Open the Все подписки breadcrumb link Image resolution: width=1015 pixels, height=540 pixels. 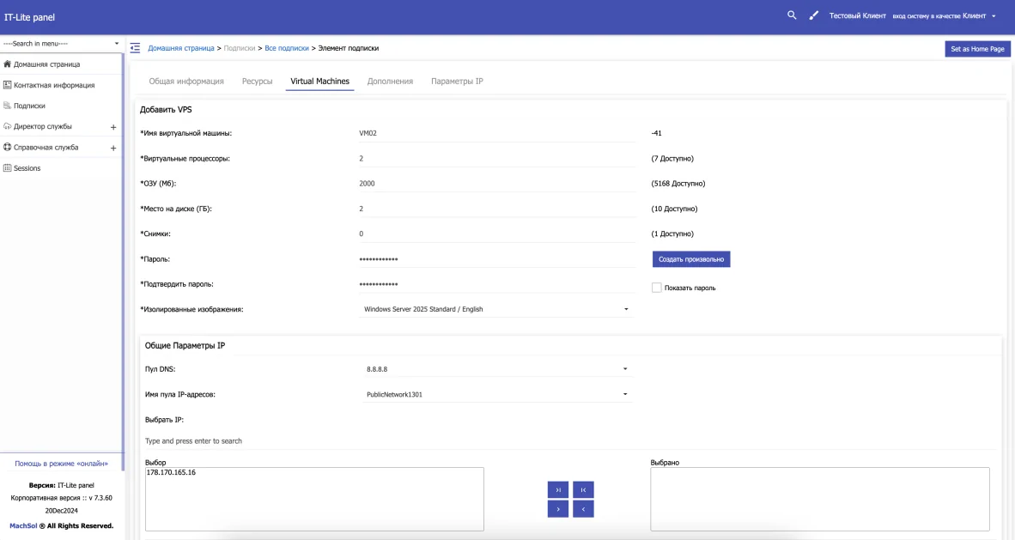287,48
